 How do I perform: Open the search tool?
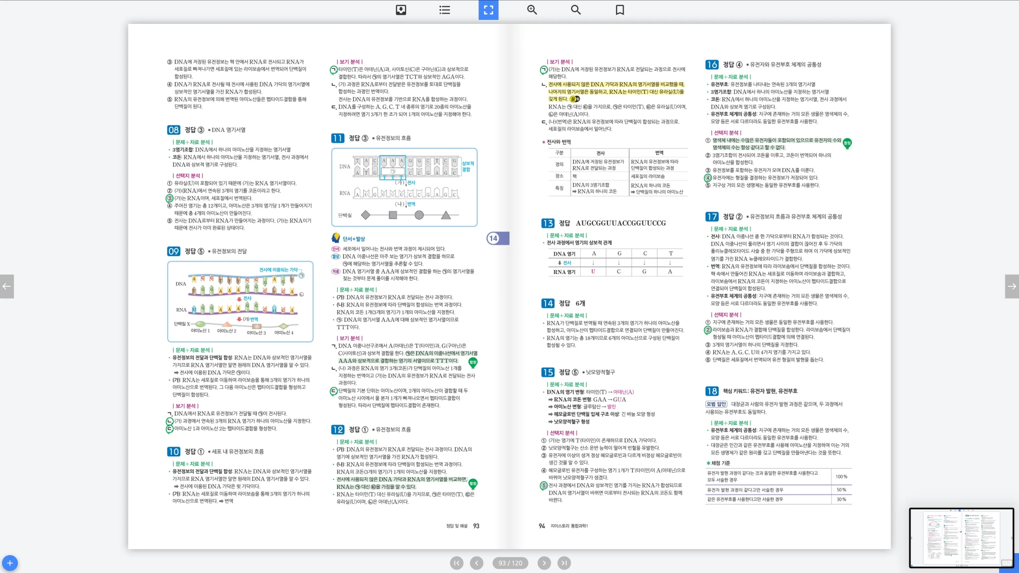click(x=576, y=10)
